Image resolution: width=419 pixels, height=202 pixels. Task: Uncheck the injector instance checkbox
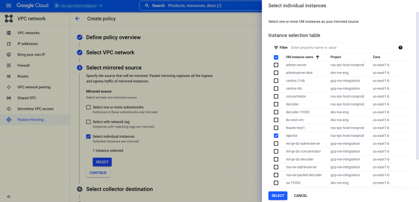pos(276,136)
